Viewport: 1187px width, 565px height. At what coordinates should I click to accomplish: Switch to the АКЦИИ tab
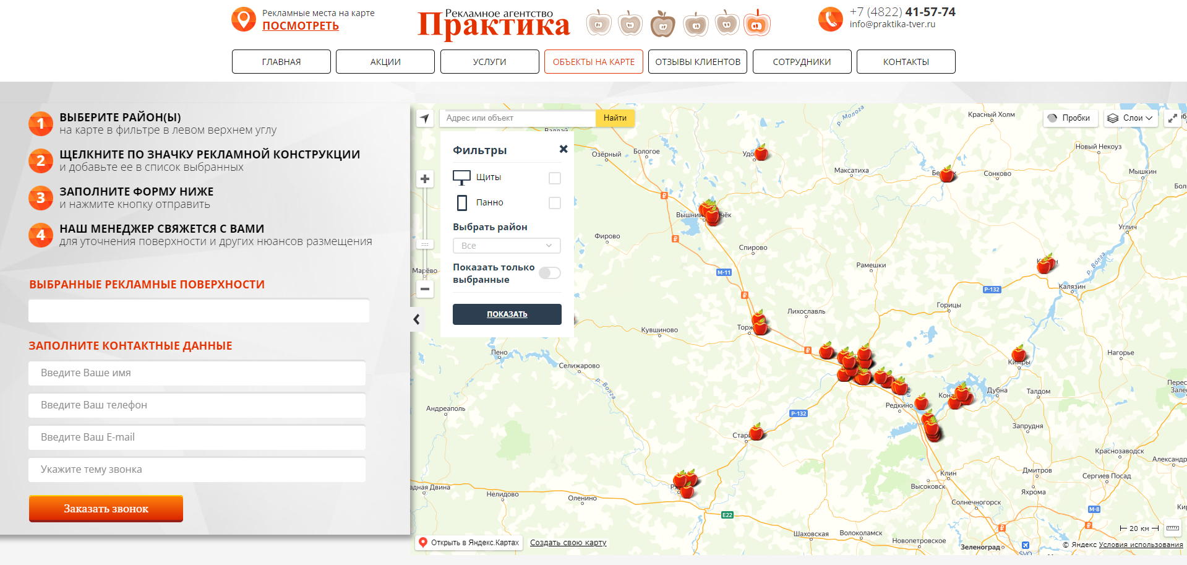[385, 61]
